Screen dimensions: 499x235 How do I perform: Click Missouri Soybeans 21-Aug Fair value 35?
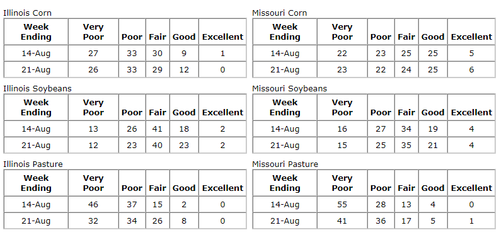coord(406,145)
